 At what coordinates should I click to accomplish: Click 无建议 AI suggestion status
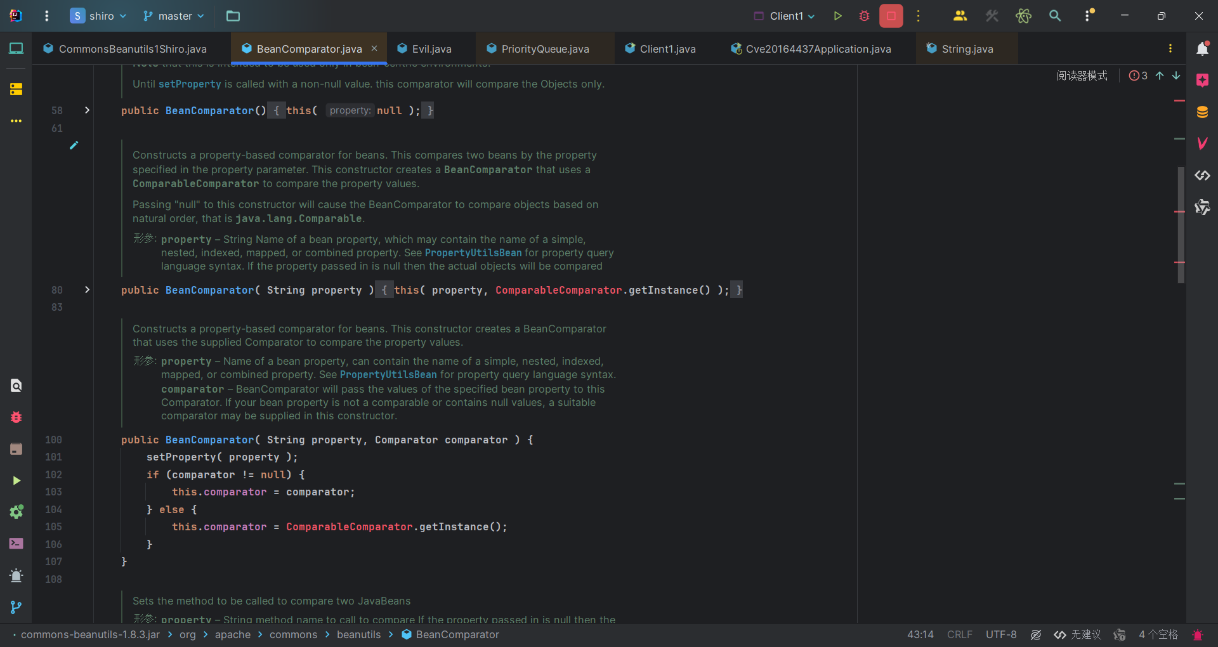(1077, 634)
